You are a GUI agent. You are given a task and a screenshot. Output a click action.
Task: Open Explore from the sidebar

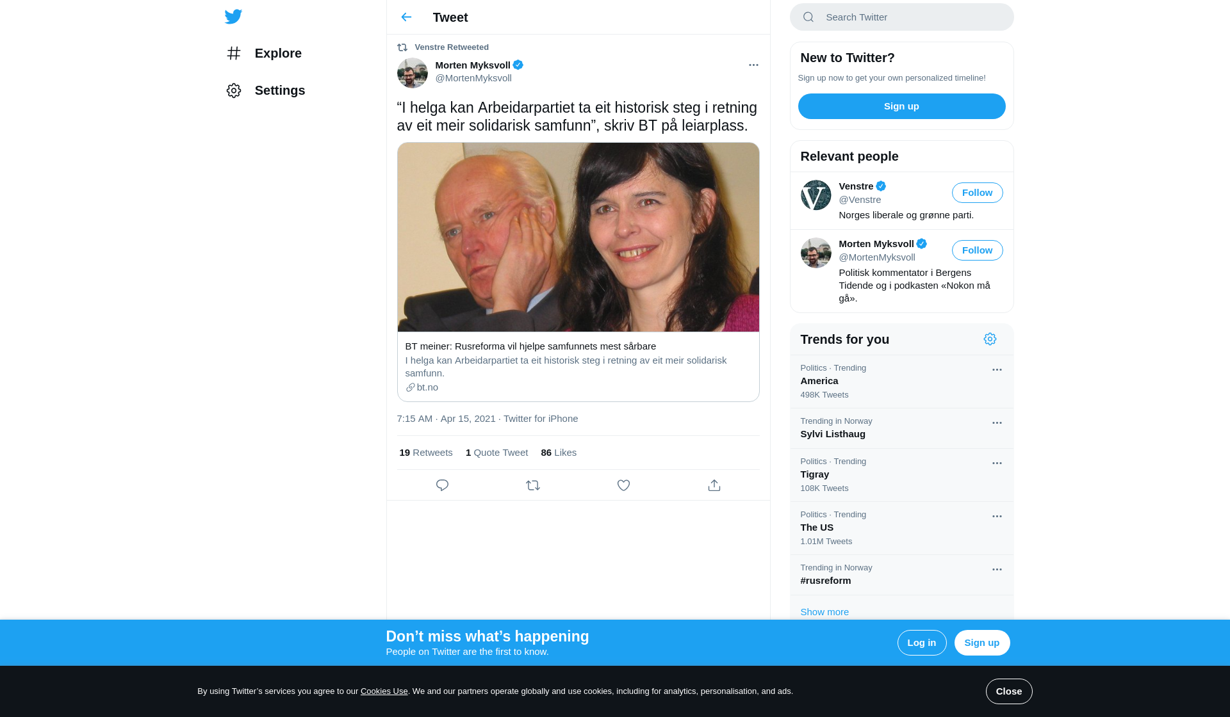click(x=264, y=53)
